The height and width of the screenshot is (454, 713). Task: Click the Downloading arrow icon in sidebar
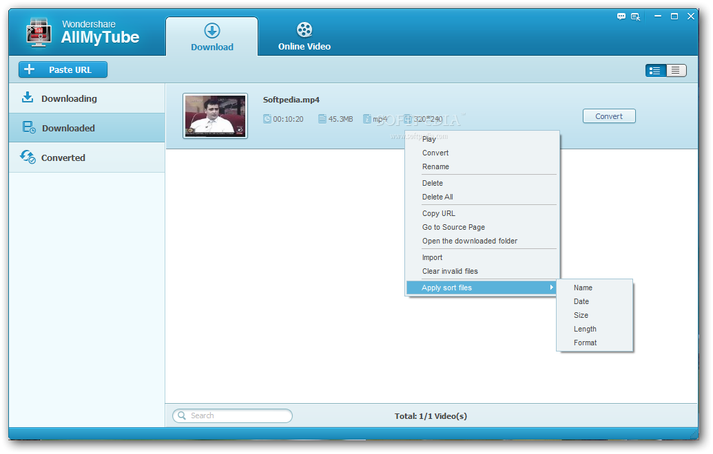28,98
